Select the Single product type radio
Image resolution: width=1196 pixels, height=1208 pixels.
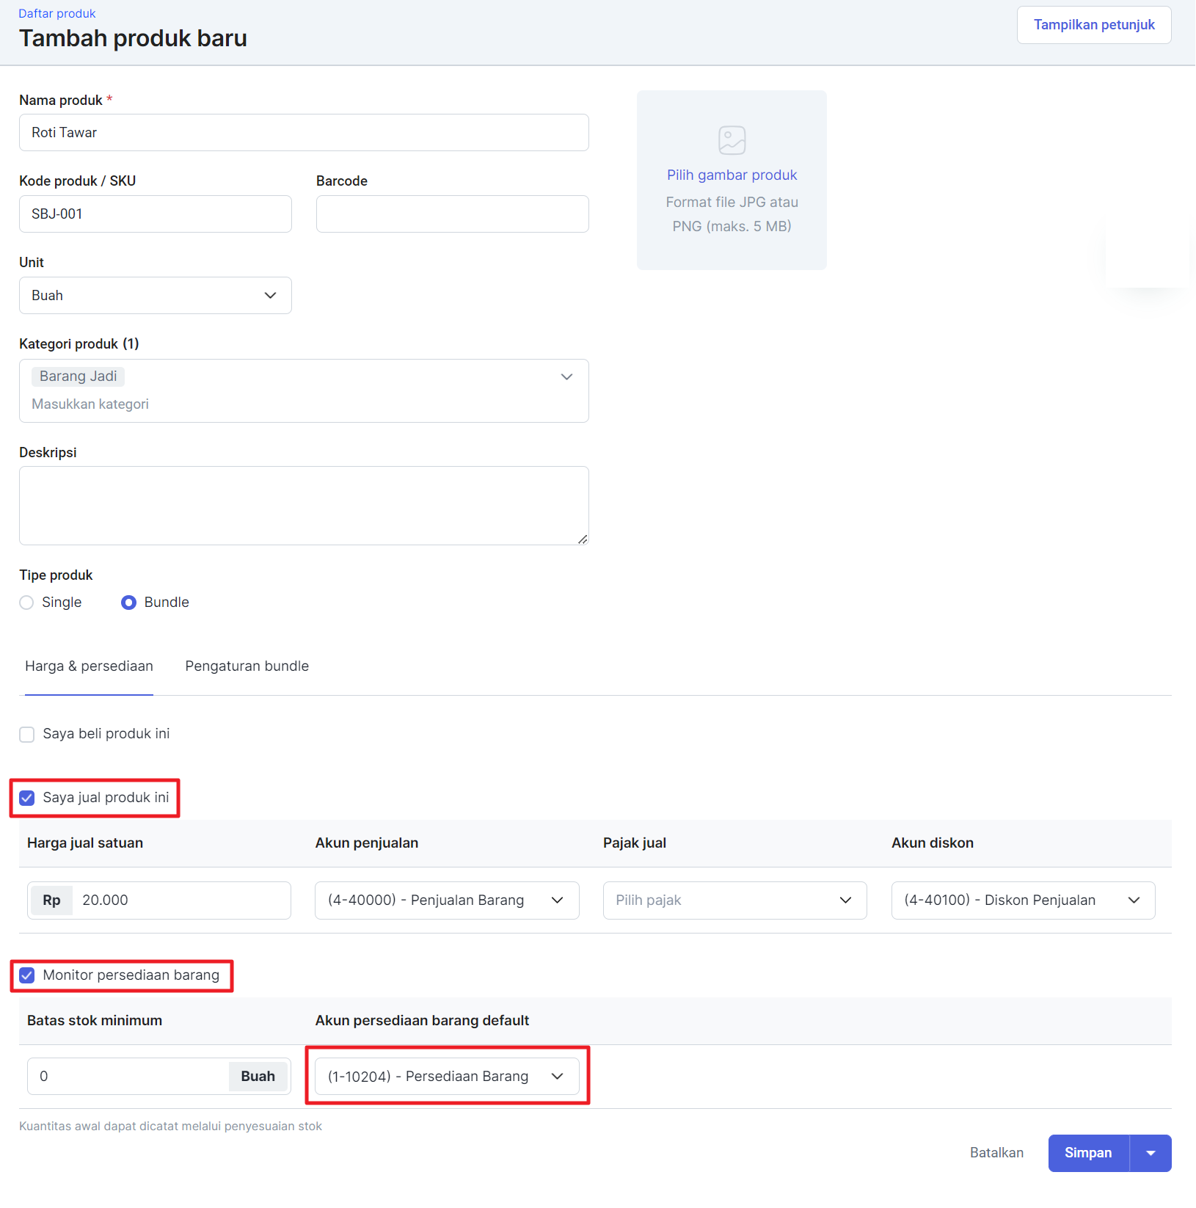26,603
